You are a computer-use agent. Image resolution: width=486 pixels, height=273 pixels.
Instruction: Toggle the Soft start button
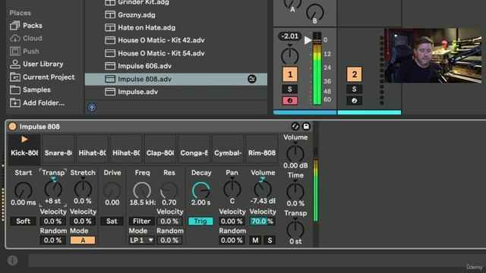[24, 221]
